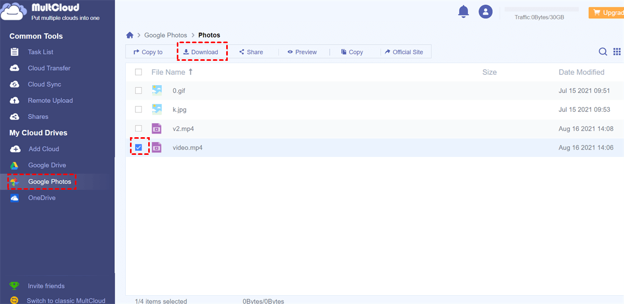
Task: Click the Google Drive icon
Action: click(16, 165)
